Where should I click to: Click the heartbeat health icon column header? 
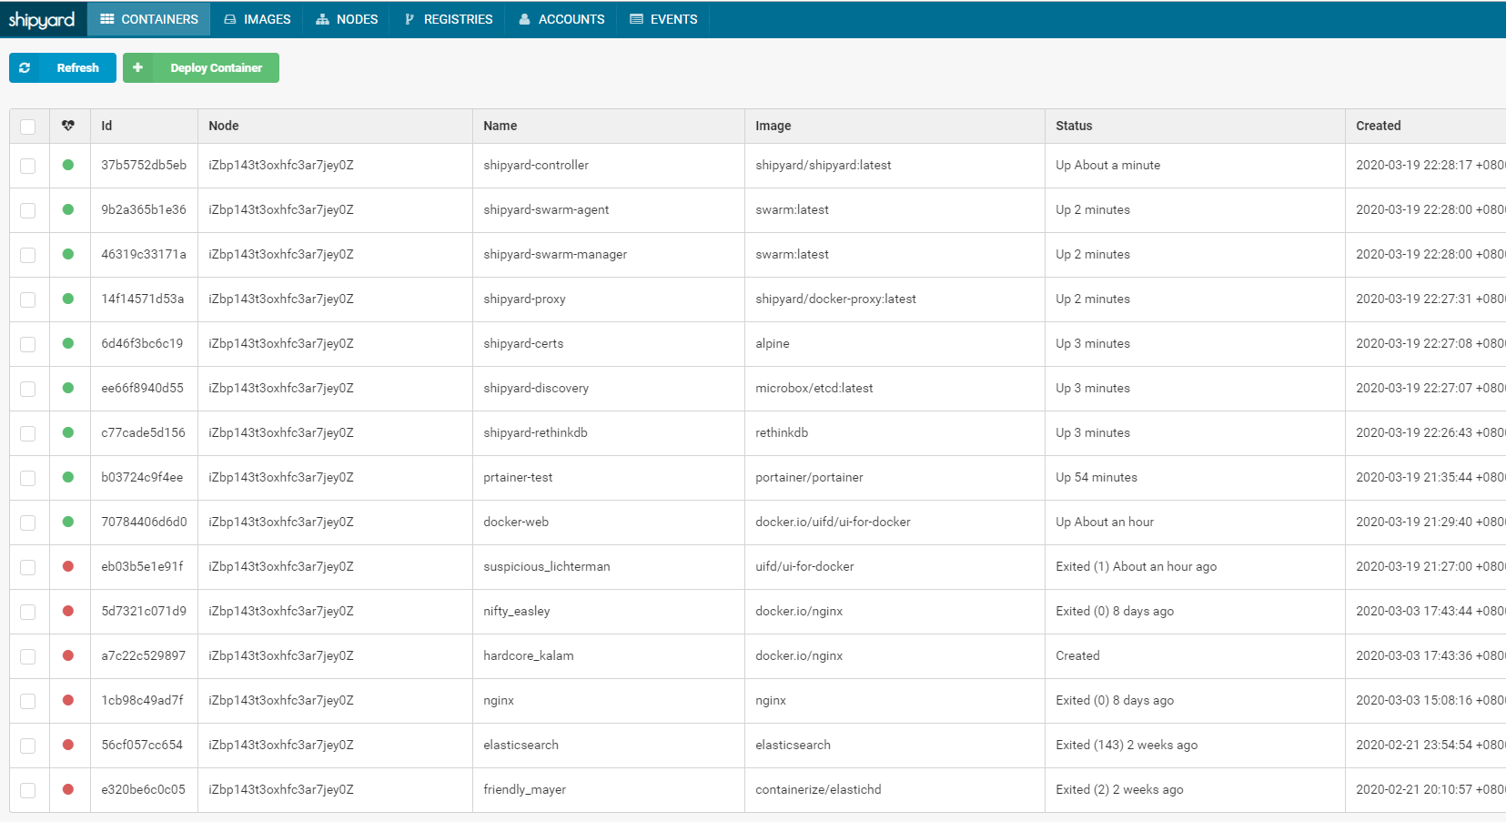click(x=68, y=126)
